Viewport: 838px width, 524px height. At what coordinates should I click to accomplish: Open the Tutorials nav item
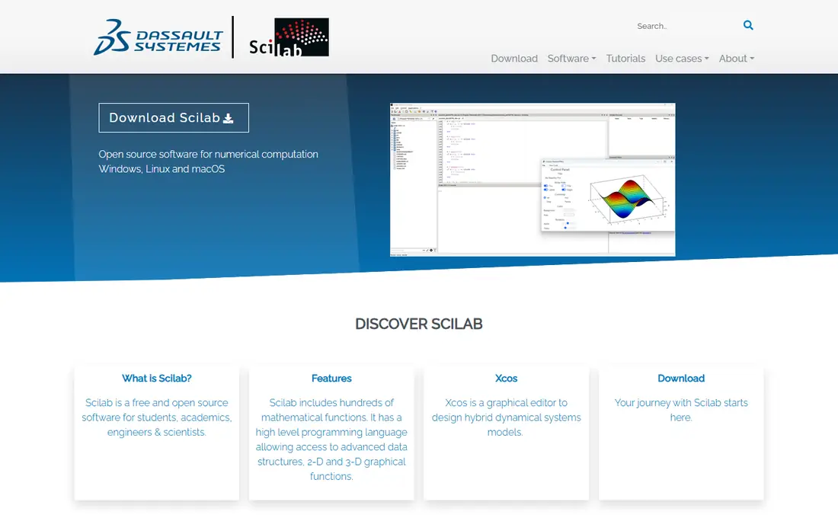coord(625,59)
